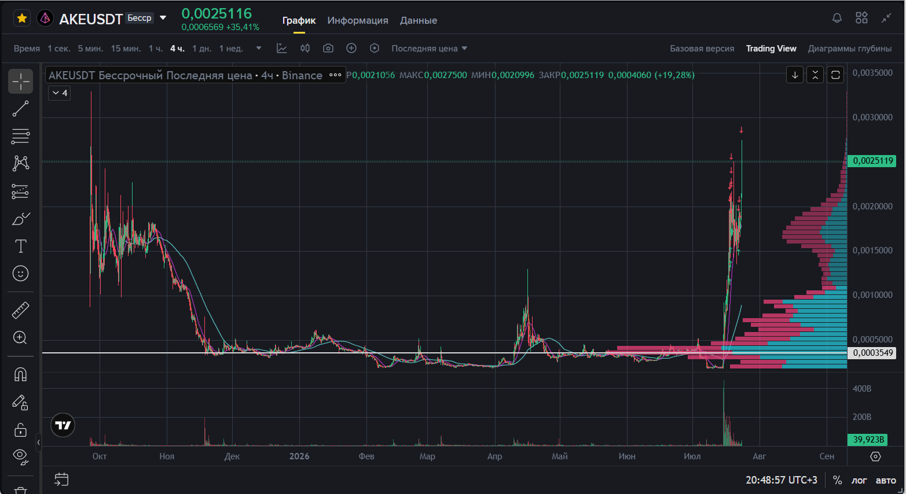Select the ruler measure tool
The image size is (906, 494).
point(20,311)
